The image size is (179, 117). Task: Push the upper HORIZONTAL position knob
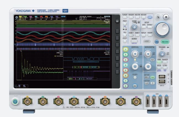148,54
